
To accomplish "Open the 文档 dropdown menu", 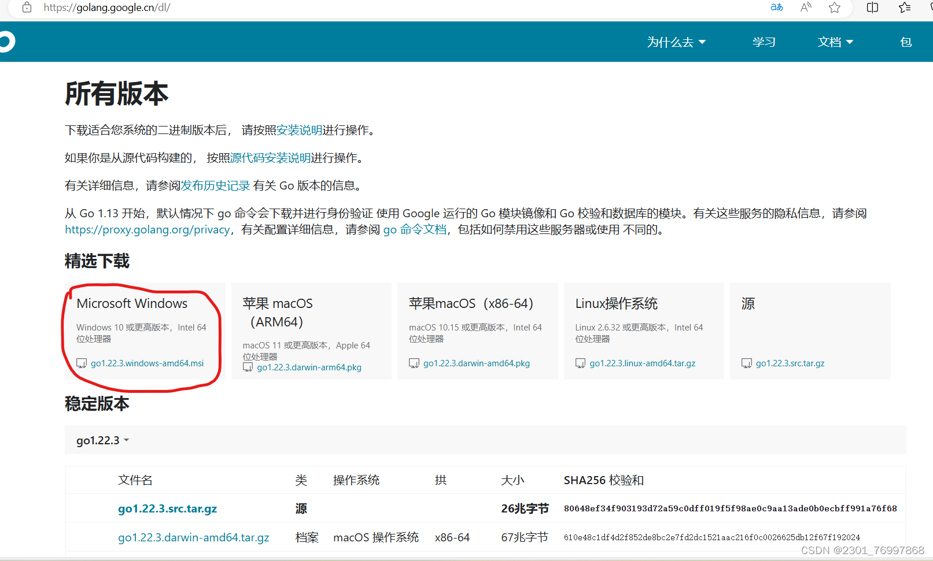I will tap(835, 42).
